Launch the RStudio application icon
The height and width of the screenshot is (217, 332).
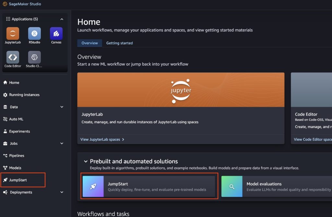[x=34, y=33]
